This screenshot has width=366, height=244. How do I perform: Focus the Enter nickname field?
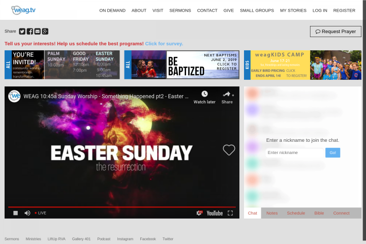click(x=294, y=152)
